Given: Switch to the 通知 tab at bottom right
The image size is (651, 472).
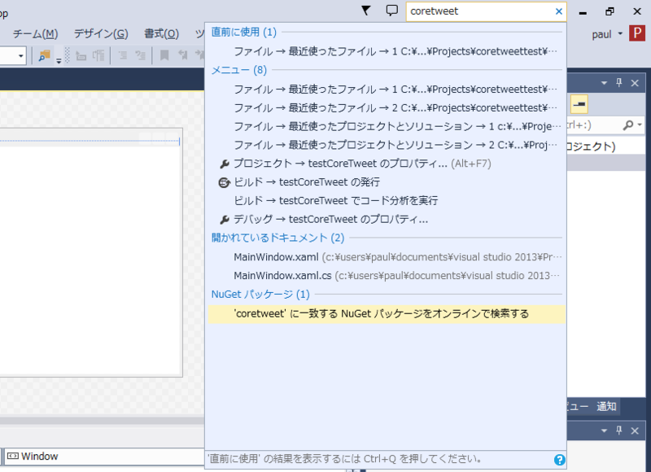Looking at the screenshot, I should 605,406.
